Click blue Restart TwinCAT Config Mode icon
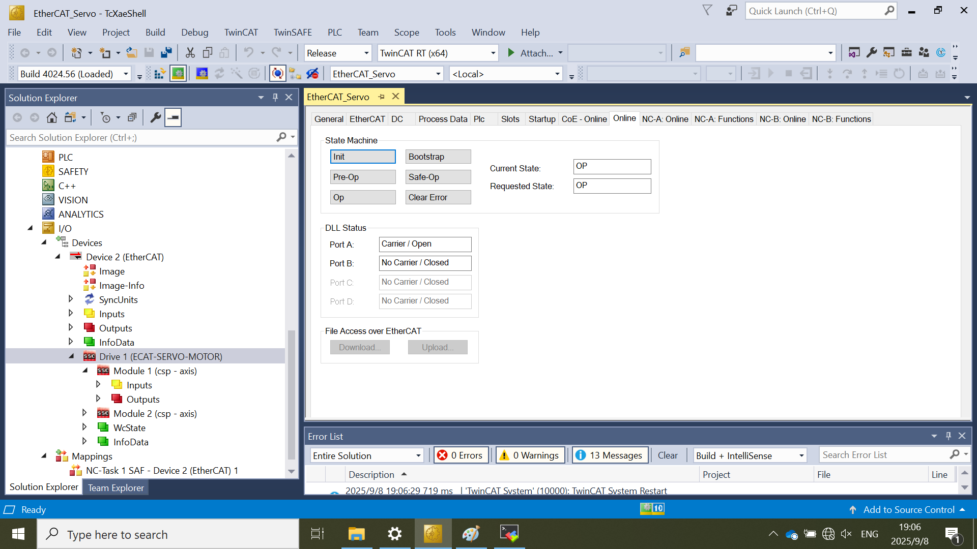The width and height of the screenshot is (977, 549). click(x=202, y=74)
